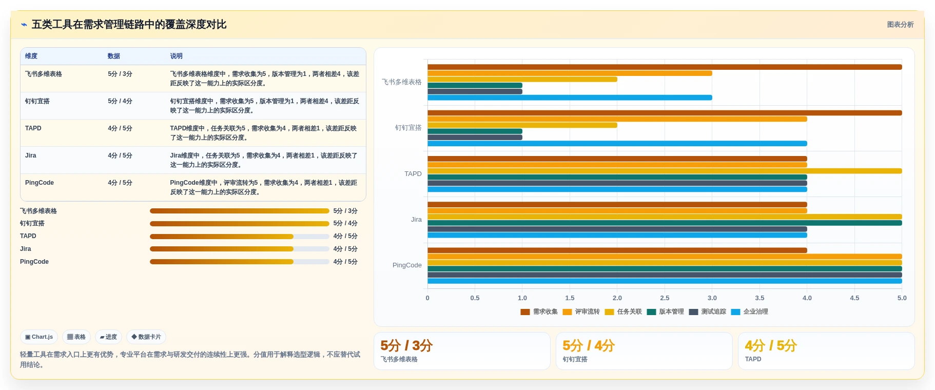Open the 4分 / 5分 TAPD data card

(826, 351)
